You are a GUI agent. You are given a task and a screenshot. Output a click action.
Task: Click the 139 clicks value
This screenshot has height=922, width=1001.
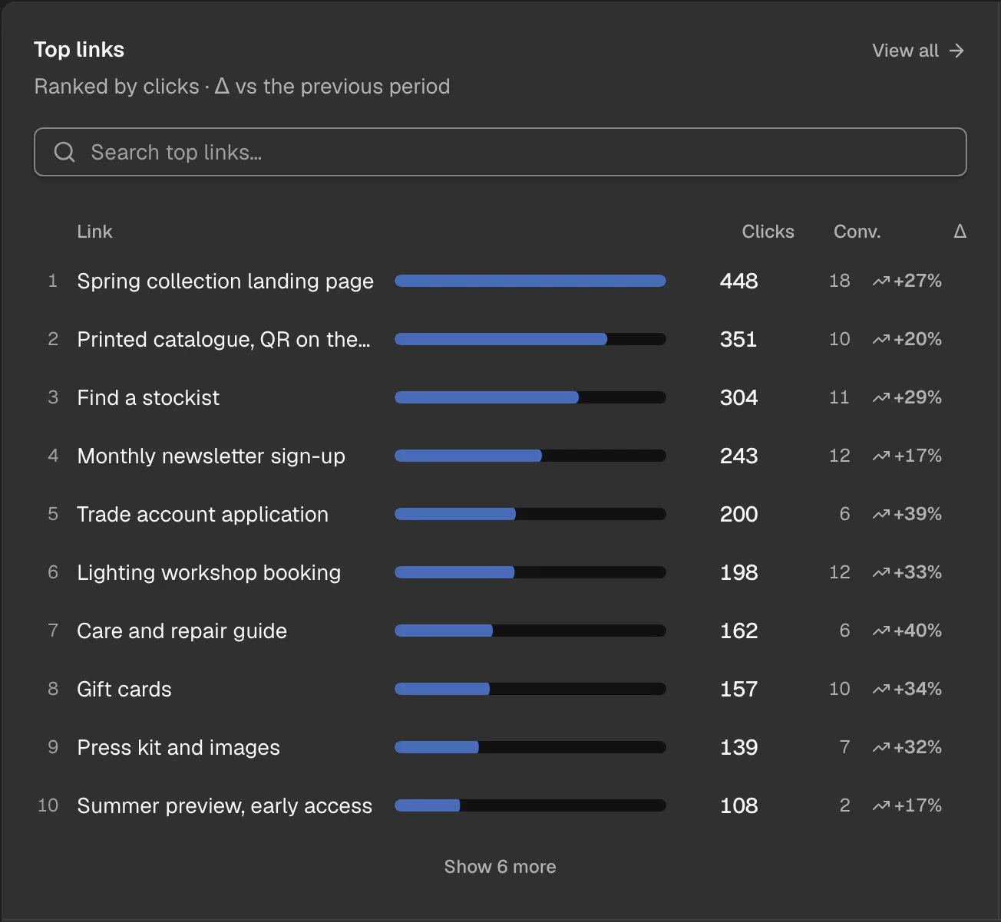click(738, 748)
